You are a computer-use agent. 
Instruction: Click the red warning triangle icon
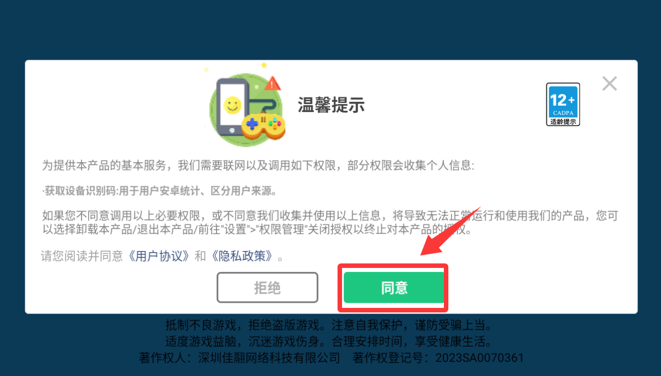click(272, 83)
